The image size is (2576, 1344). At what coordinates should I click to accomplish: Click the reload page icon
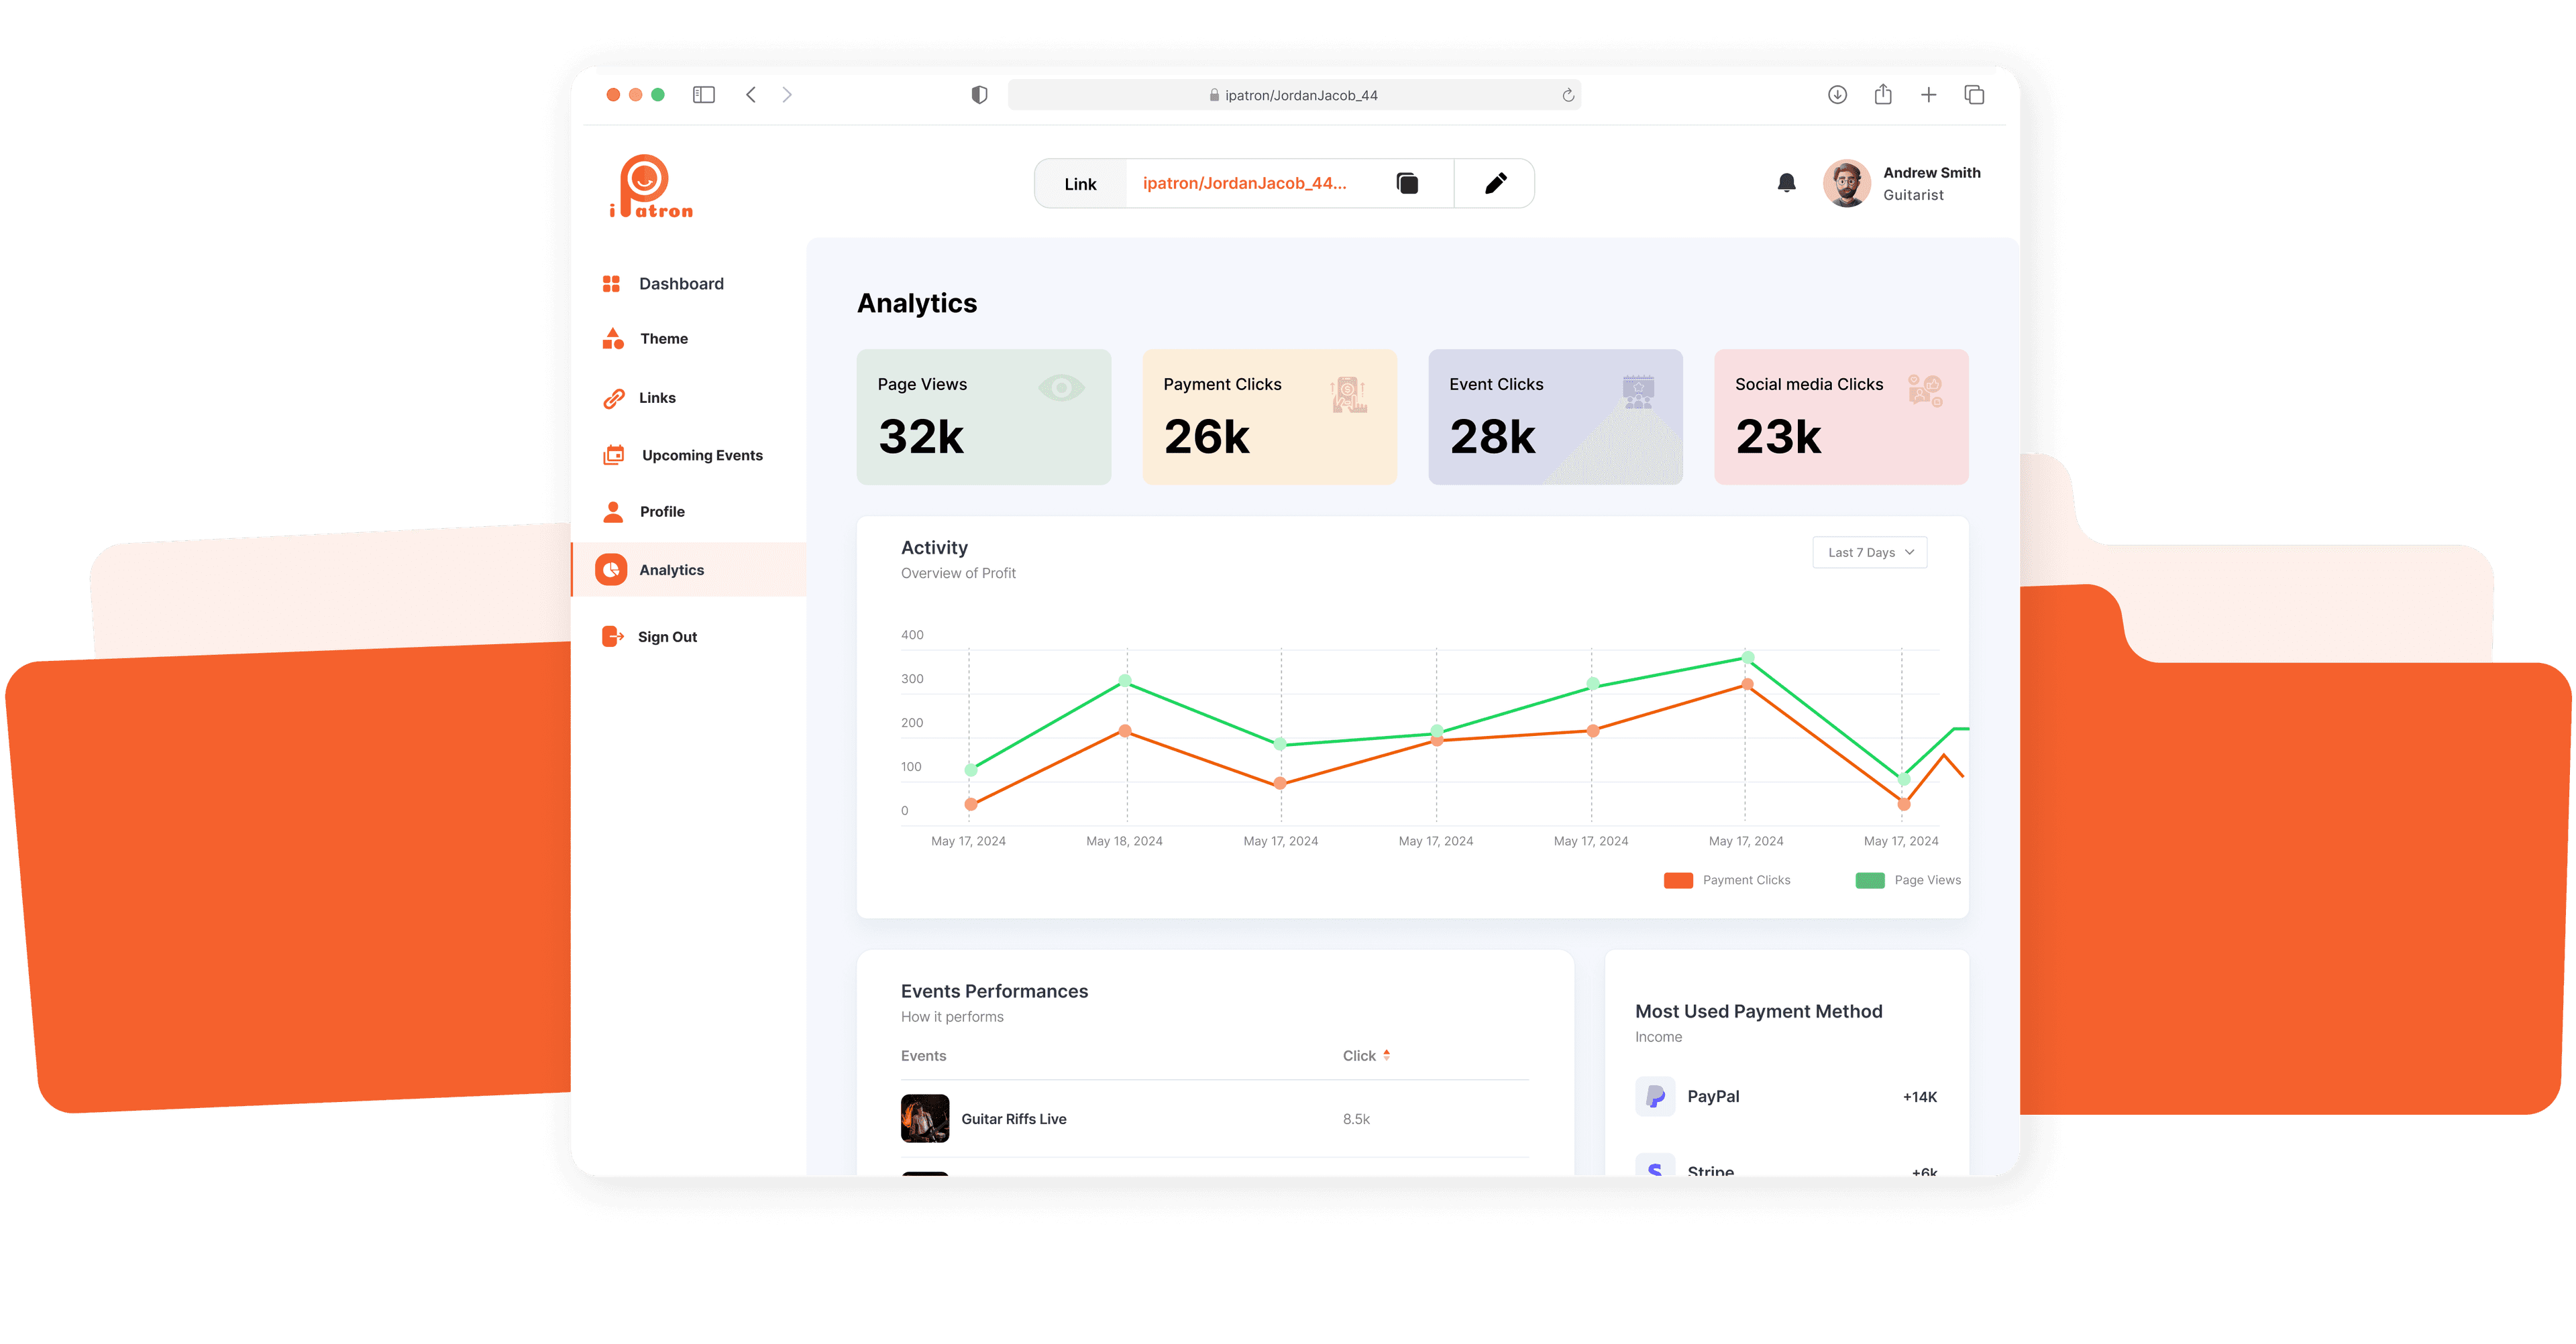tap(1568, 96)
